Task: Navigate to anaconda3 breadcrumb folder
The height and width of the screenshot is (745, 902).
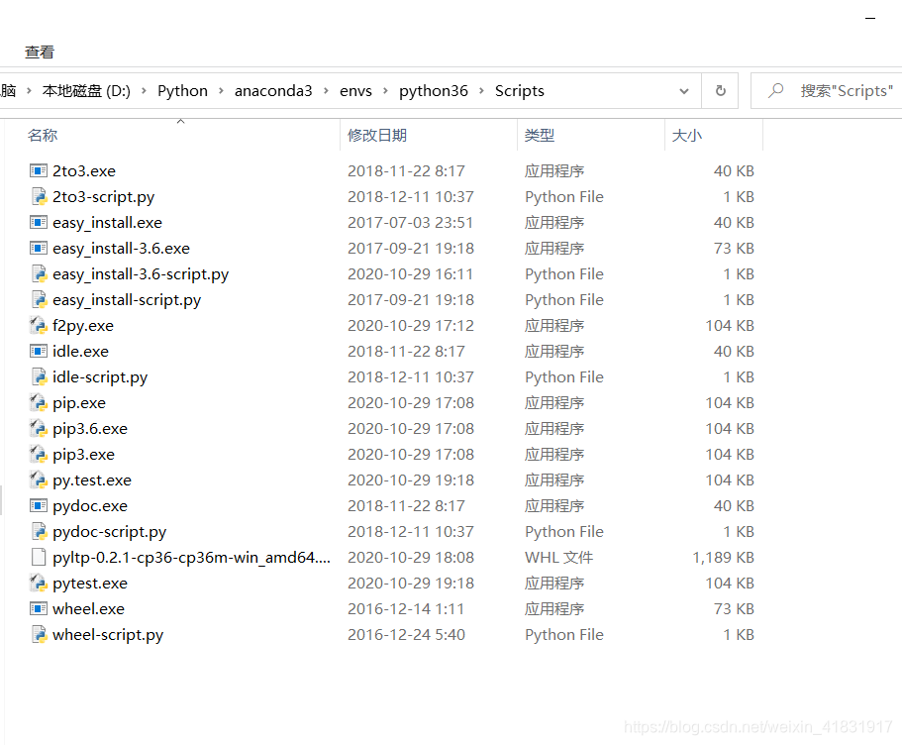Action: tap(273, 91)
